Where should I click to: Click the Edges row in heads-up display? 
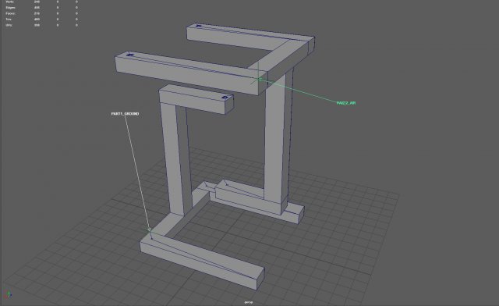click(41, 8)
